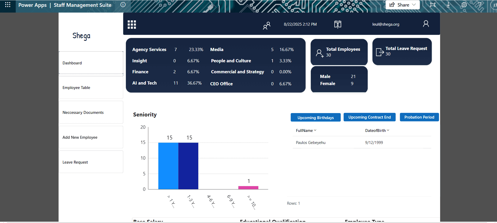This screenshot has width=497, height=223.
Task: Show Probation Period list
Action: click(x=419, y=117)
